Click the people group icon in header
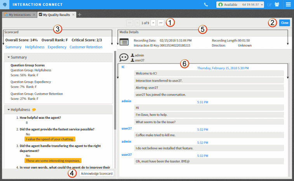The image size is (294, 181). click(277, 5)
